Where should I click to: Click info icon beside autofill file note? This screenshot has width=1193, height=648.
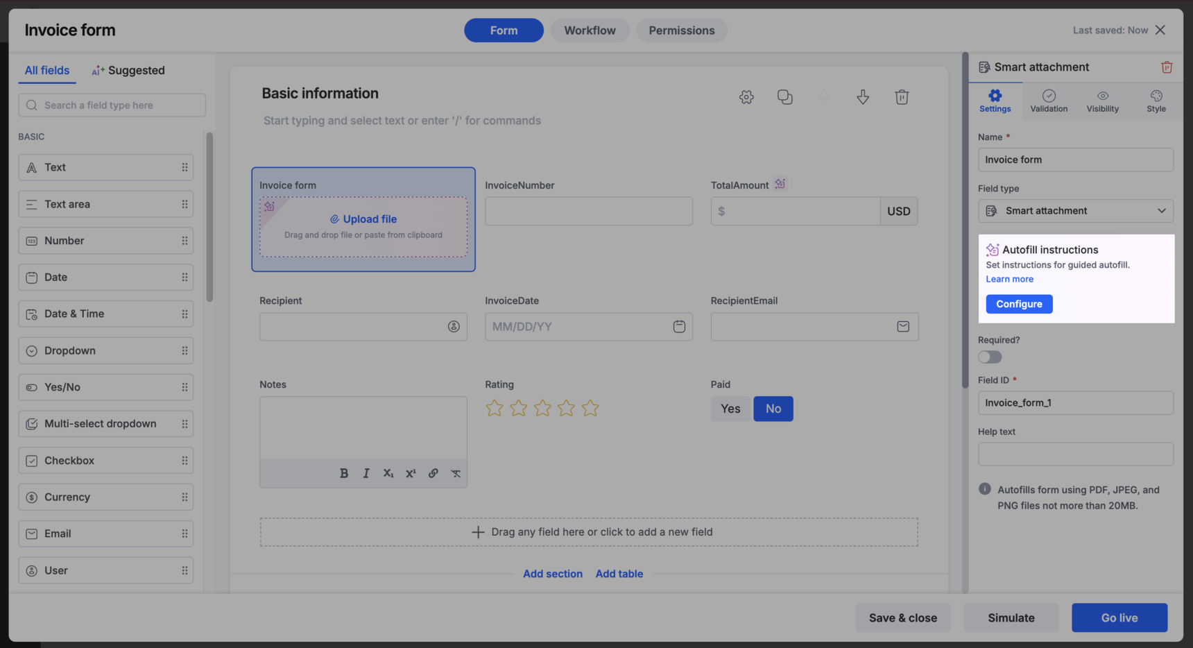984,489
